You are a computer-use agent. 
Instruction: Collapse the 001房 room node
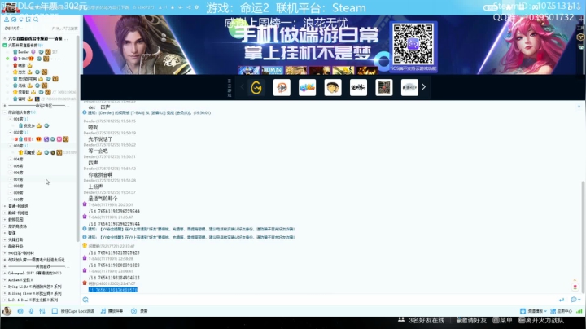pyautogui.click(x=11, y=119)
